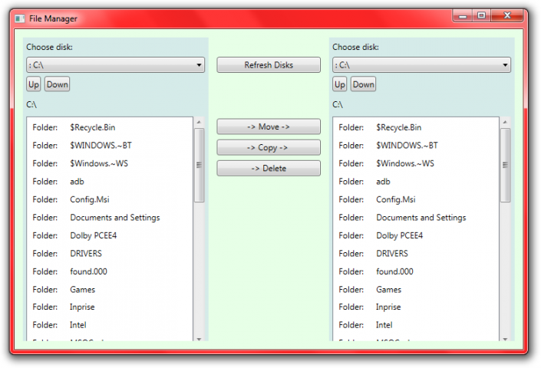This screenshot has height=368, width=541.
Task: Select Games folder in left list
Action: pyautogui.click(x=110, y=290)
